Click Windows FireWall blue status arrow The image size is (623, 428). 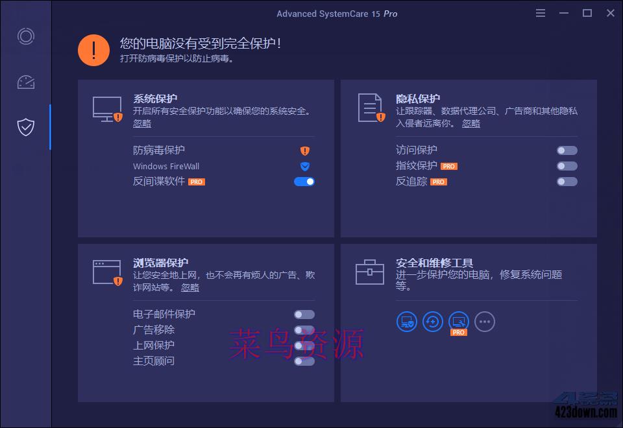[304, 166]
